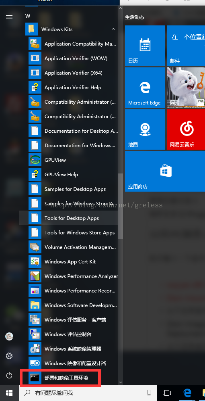
Task: Click the Power button icon
Action: click(9, 375)
